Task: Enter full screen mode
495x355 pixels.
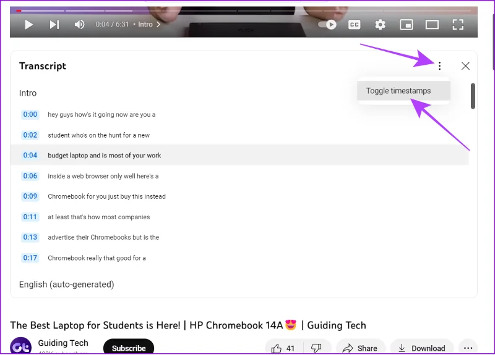Action: (x=458, y=25)
